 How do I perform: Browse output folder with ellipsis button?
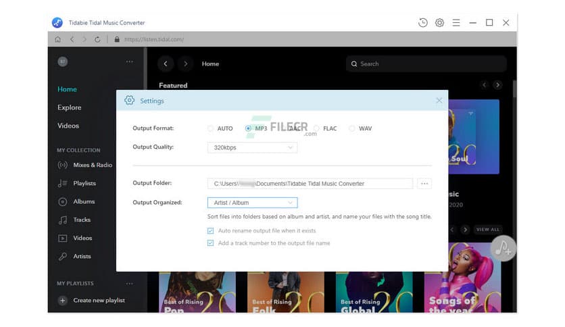coord(424,184)
